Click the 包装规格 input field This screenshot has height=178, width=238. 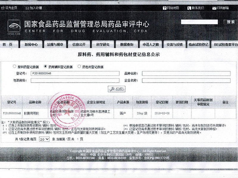[x=75, y=80]
